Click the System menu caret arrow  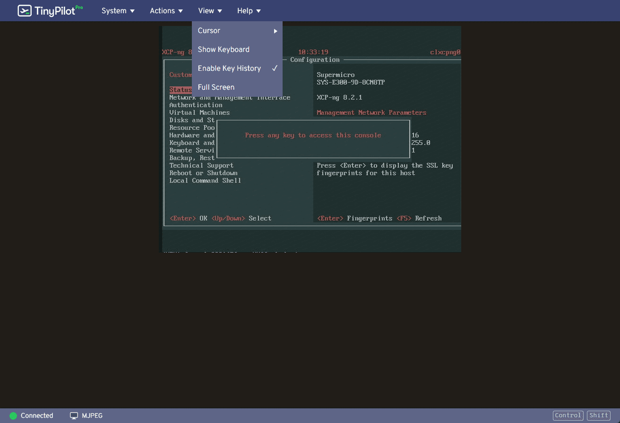click(132, 11)
